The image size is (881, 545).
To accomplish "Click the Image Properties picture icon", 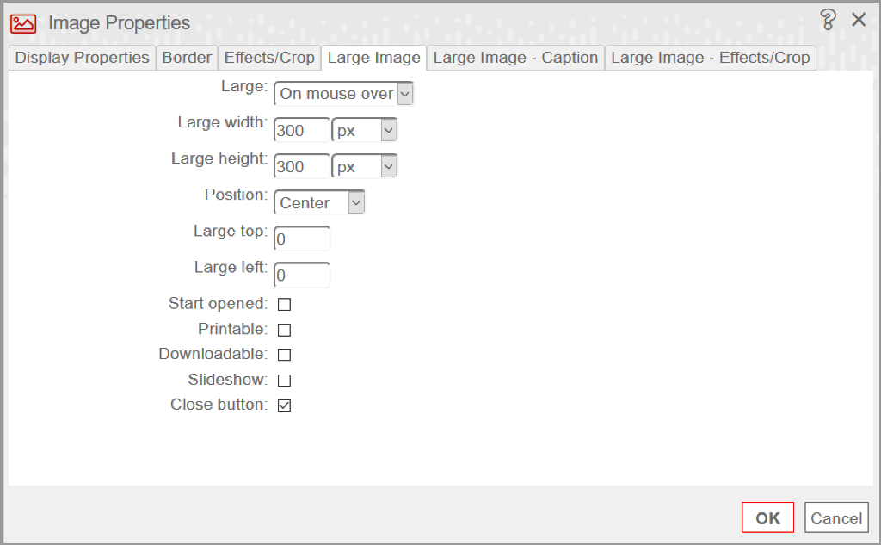I will pos(23,23).
